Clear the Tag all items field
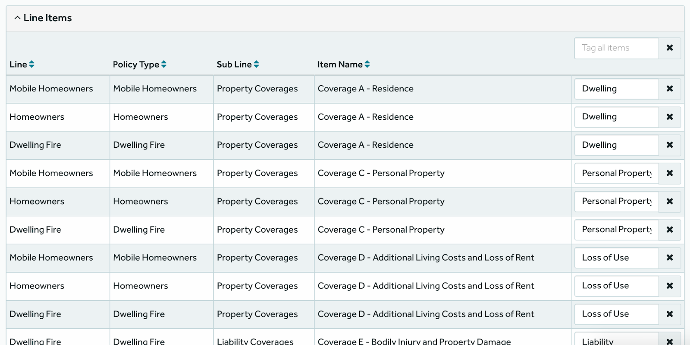 (x=669, y=48)
